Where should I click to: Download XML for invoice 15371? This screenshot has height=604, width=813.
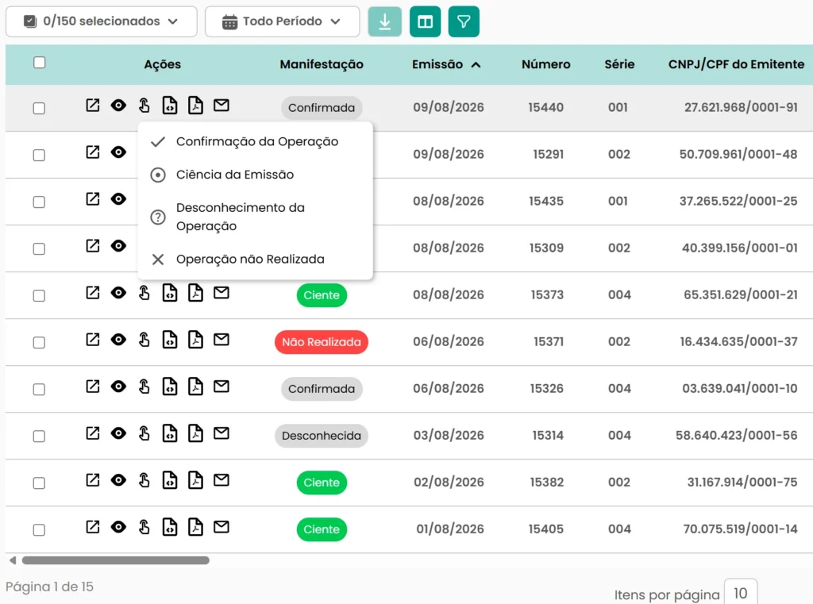[170, 340]
